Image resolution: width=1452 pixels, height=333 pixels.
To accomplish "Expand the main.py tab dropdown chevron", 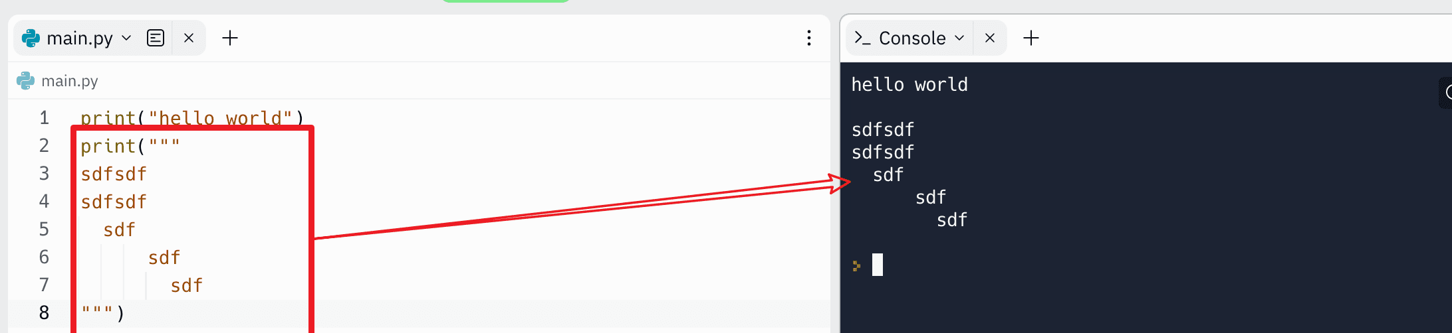I will [x=126, y=38].
